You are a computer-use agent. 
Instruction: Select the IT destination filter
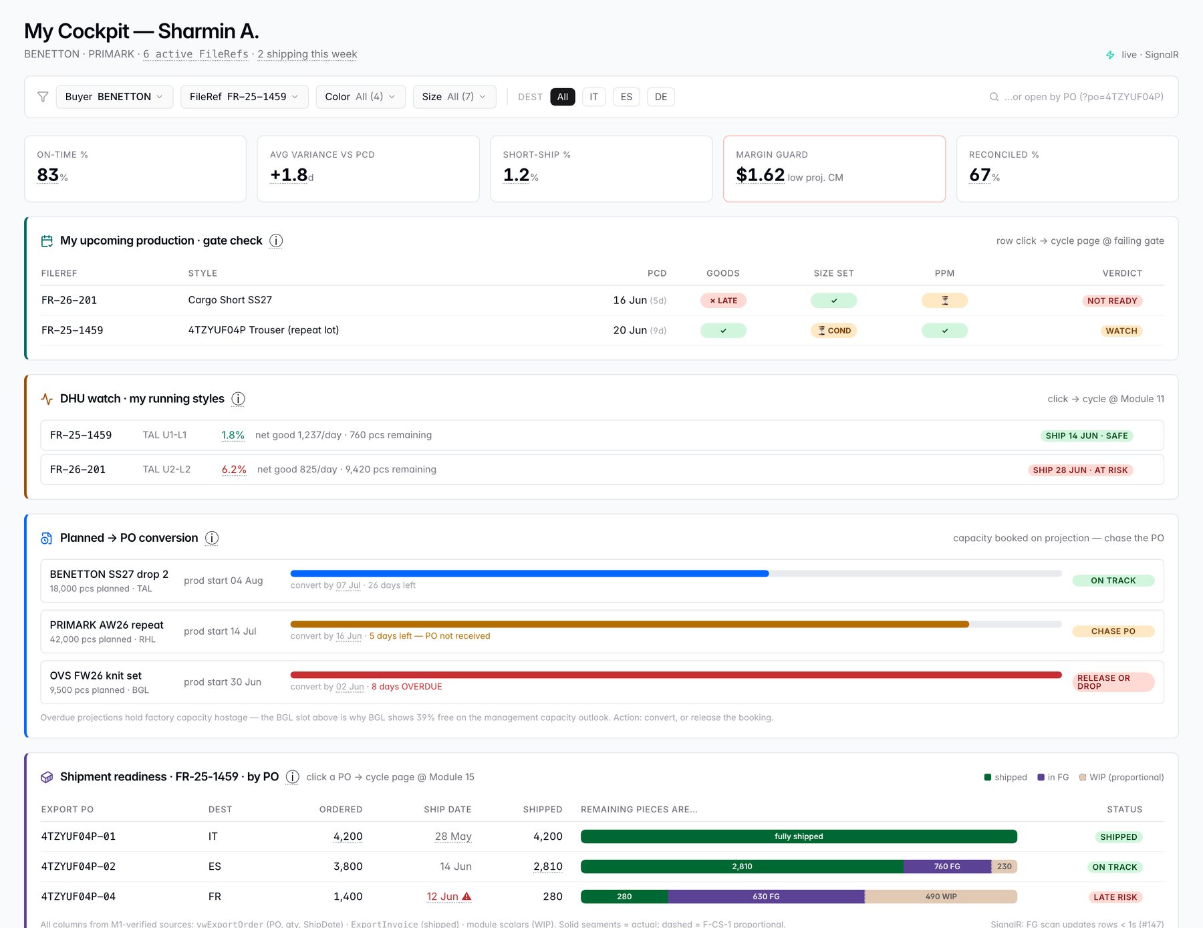(x=593, y=97)
